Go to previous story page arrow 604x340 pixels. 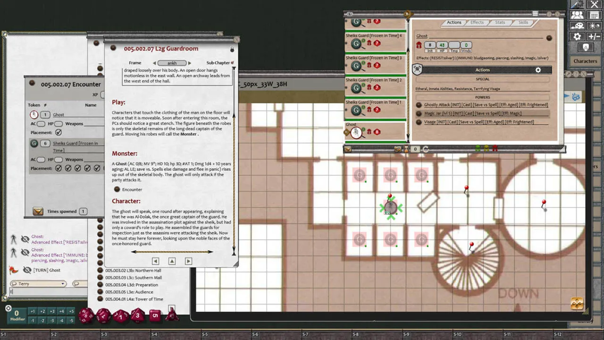155,261
